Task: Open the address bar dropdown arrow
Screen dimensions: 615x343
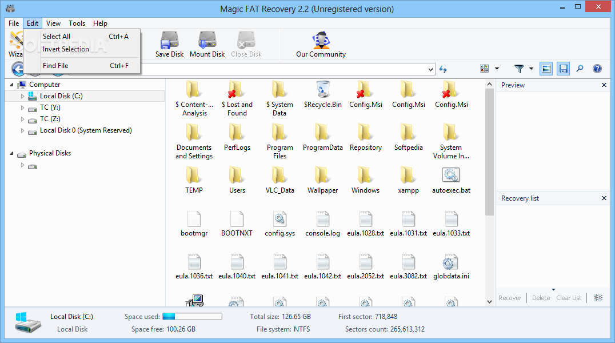Action: click(430, 70)
